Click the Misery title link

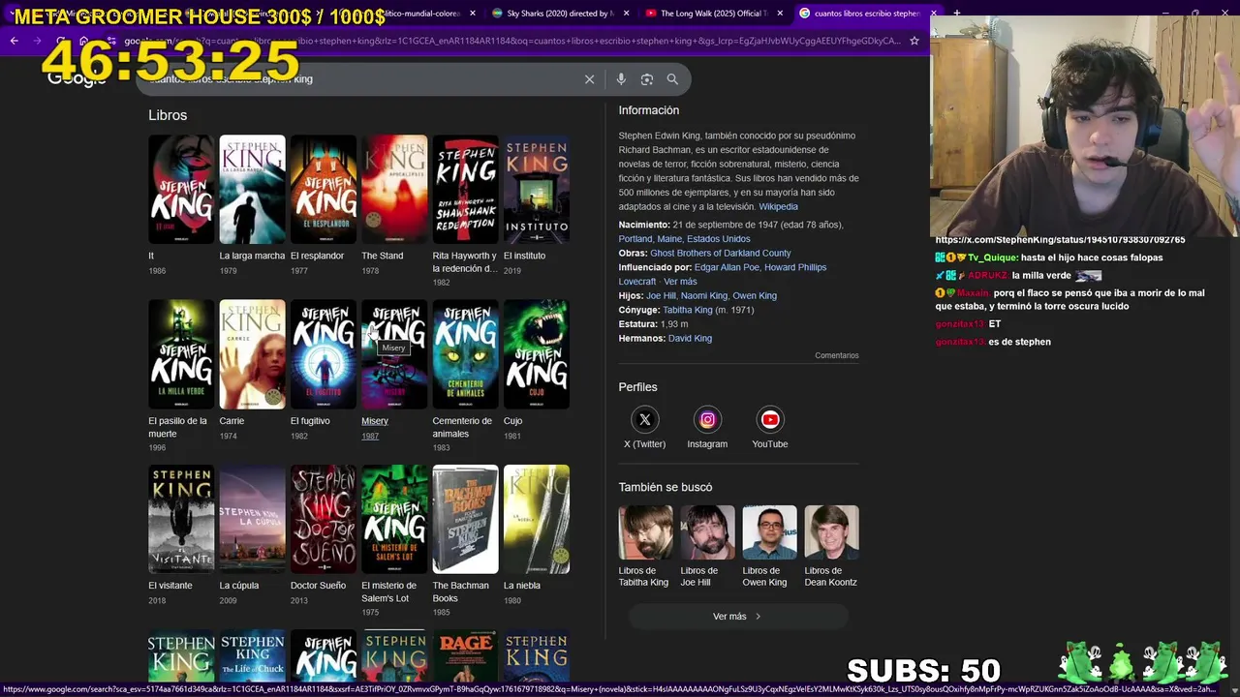coord(375,421)
